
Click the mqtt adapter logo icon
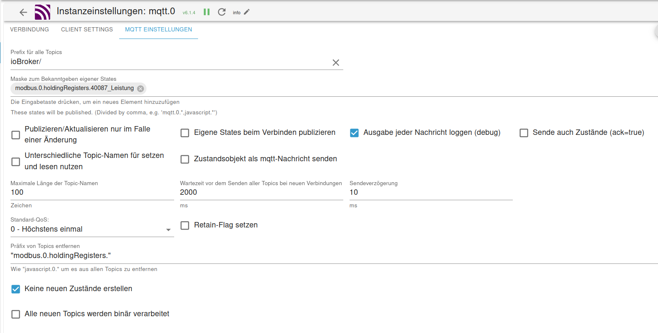[x=42, y=12]
